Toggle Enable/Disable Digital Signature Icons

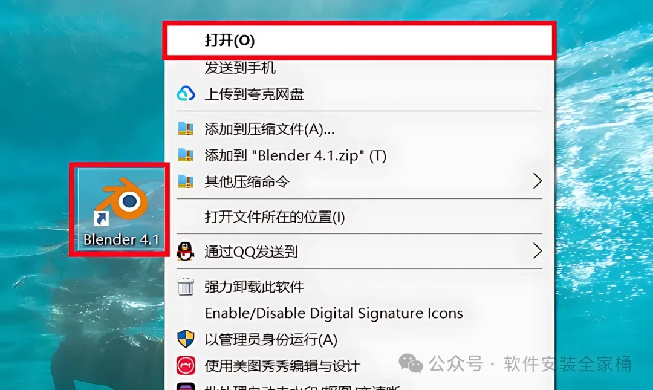coord(359,313)
